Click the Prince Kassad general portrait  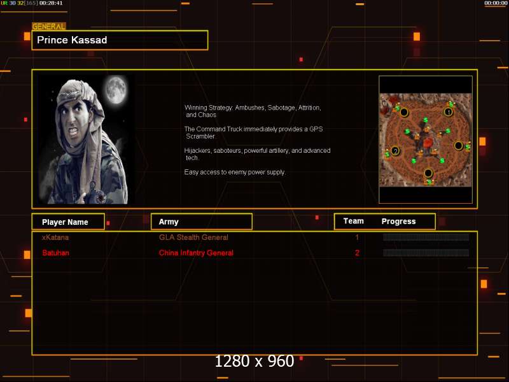coord(87,139)
